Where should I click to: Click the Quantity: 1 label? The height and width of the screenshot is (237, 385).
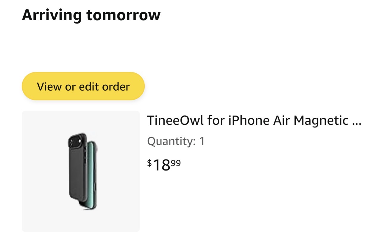[x=176, y=141]
